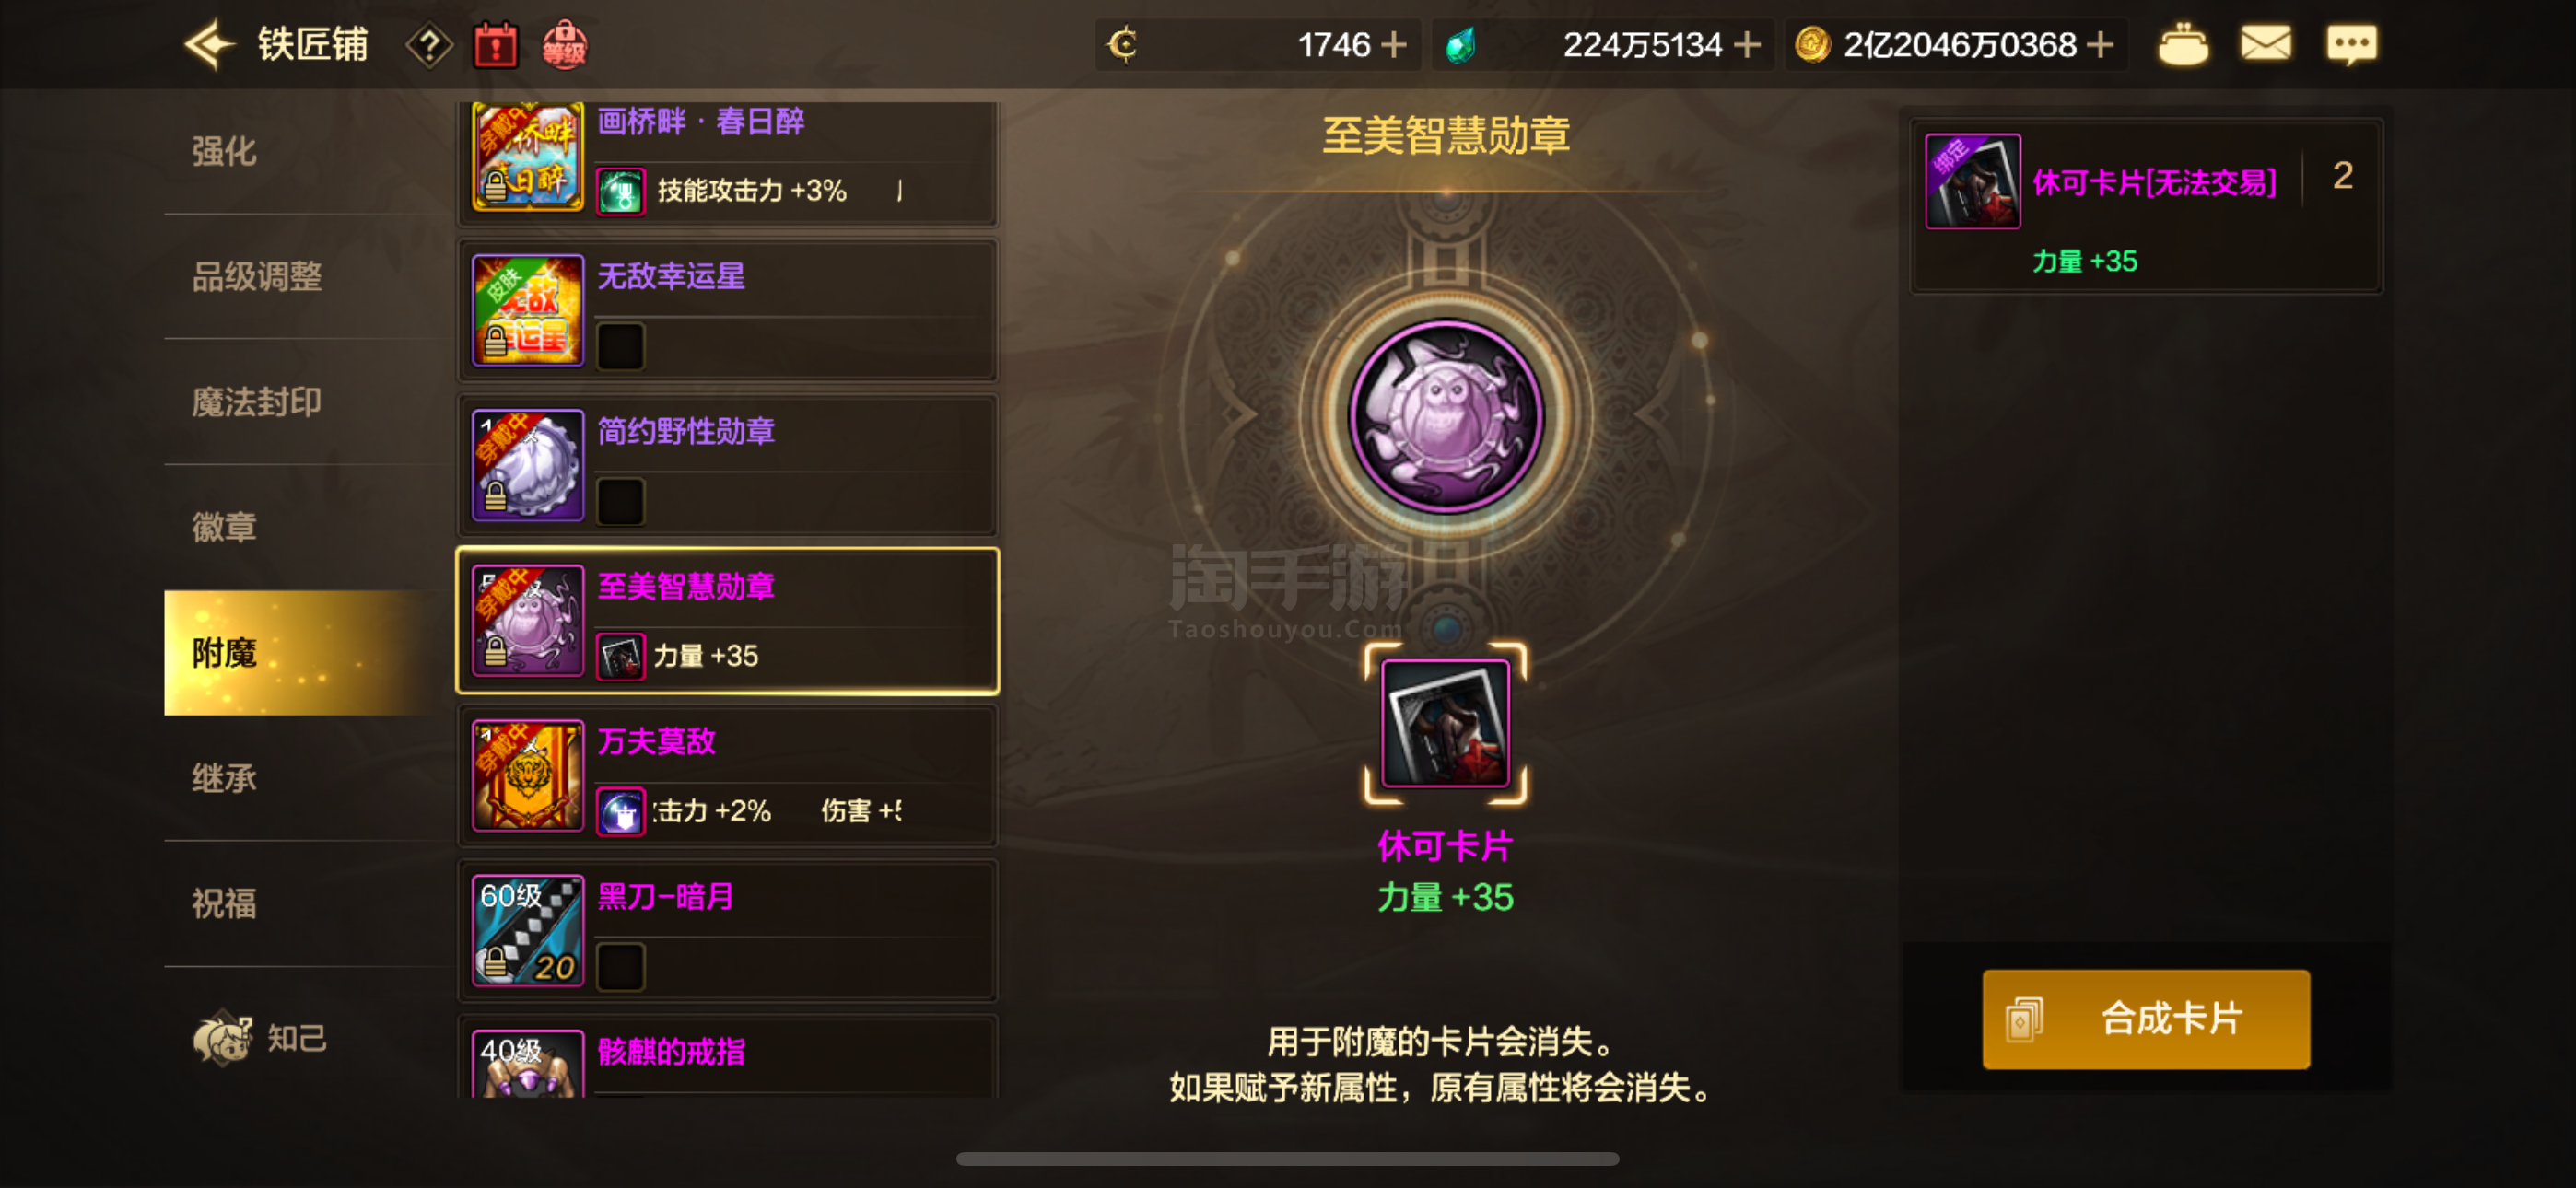Open the question mark help icon
The image size is (2576, 1188).
pyautogui.click(x=429, y=46)
